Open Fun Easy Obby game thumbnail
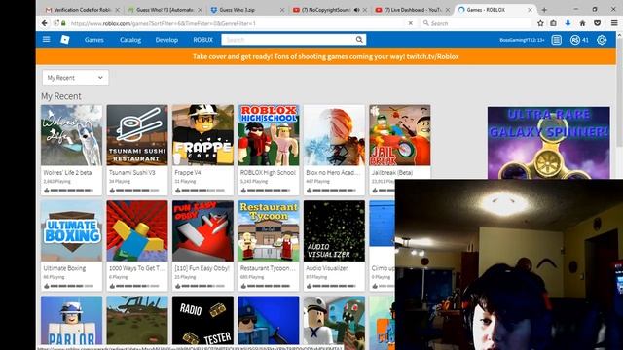Screen dimensions: 623x350 (203, 231)
